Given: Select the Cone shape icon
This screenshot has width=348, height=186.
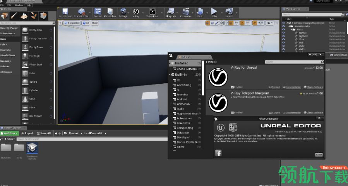Looking at the screenshot, I should [x=25, y=99].
